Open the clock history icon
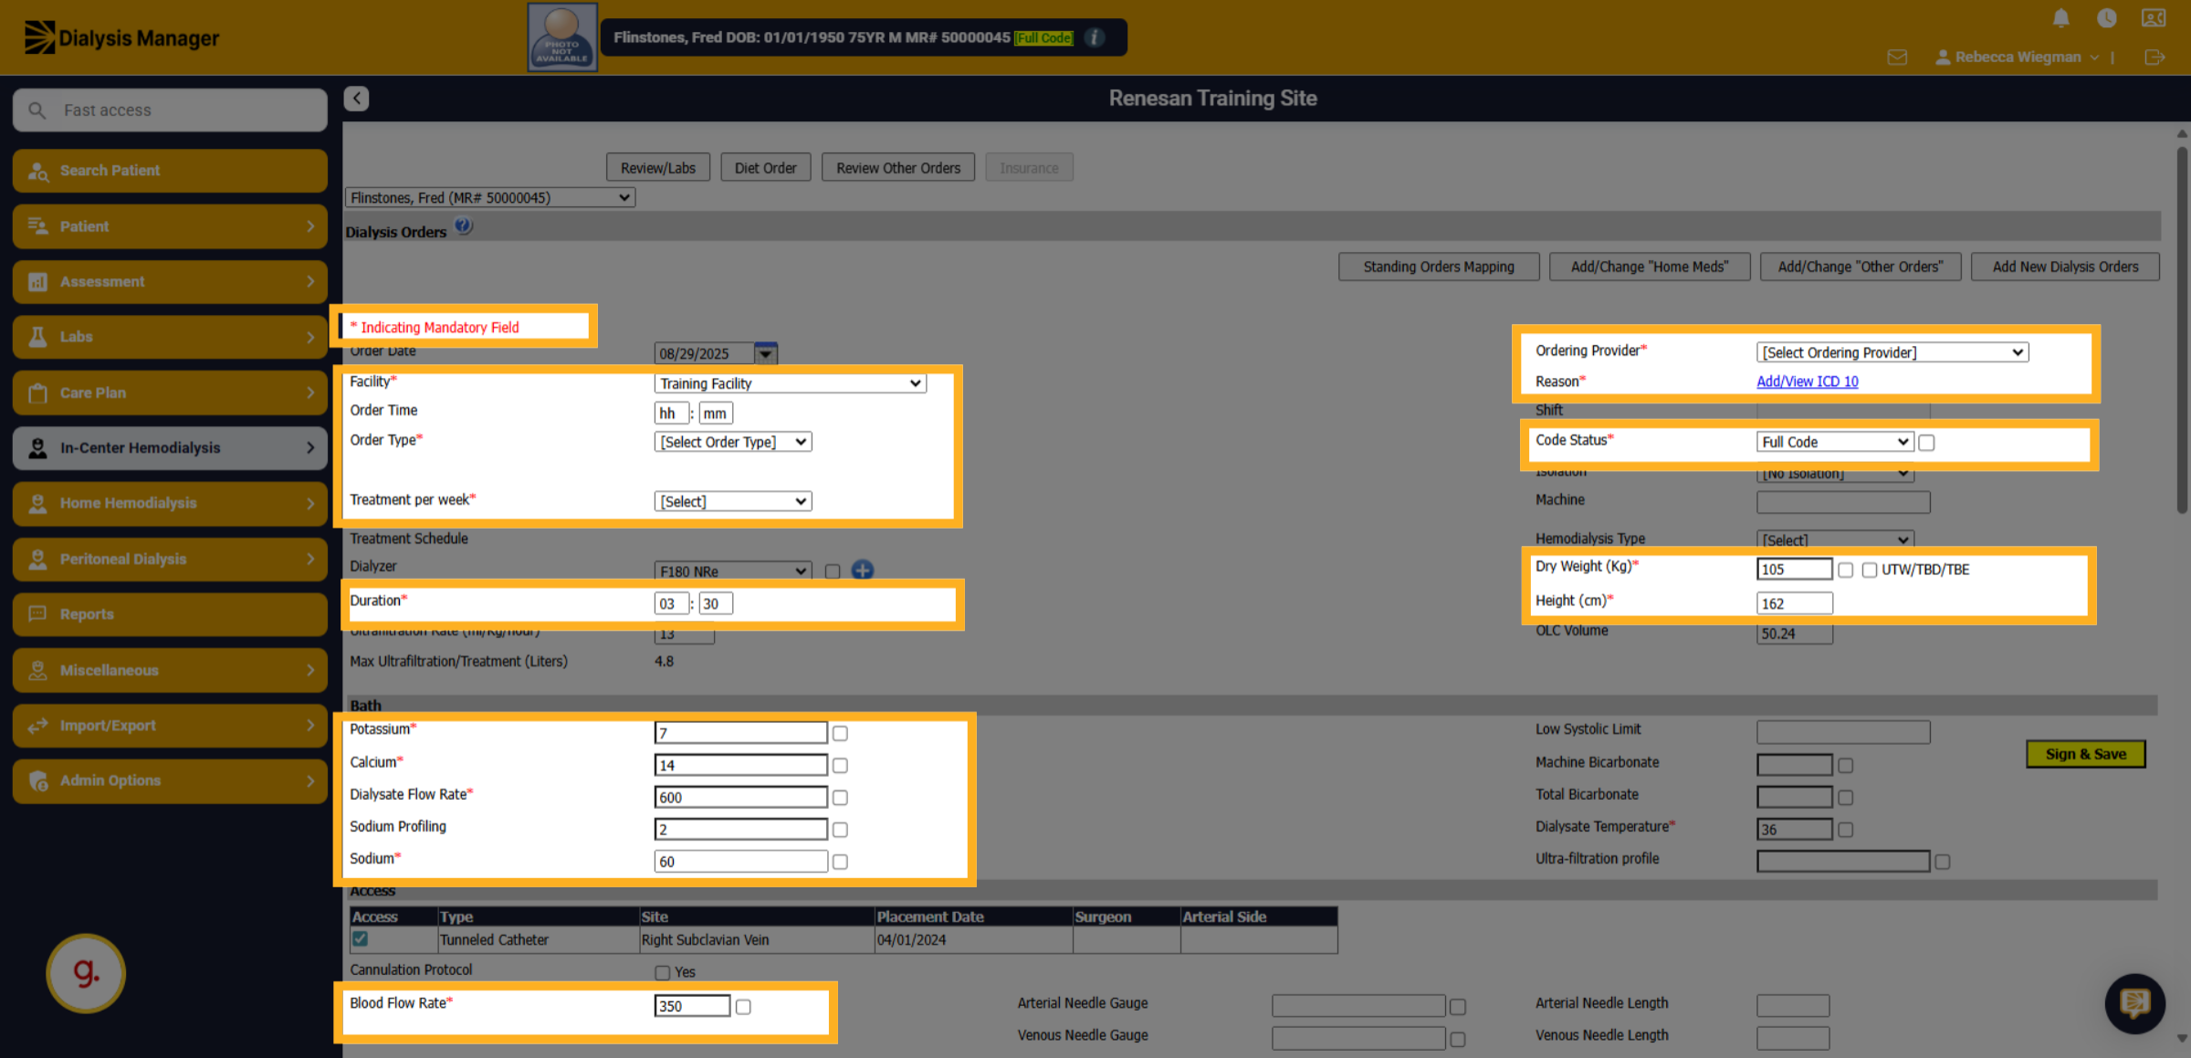The height and width of the screenshot is (1058, 2191). click(2106, 17)
